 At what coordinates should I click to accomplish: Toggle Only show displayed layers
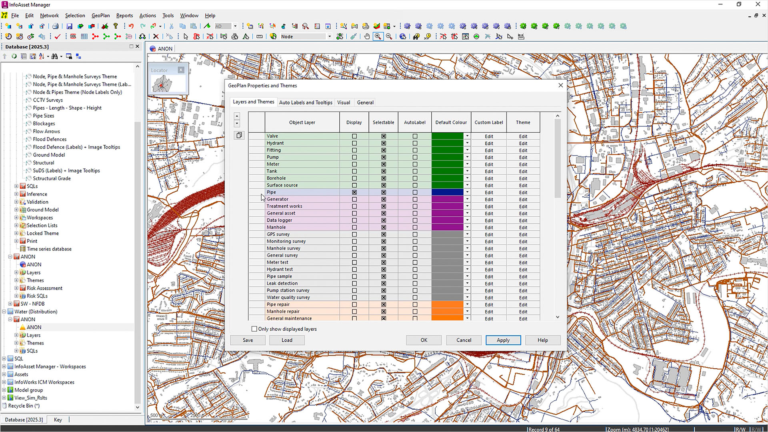click(x=254, y=329)
